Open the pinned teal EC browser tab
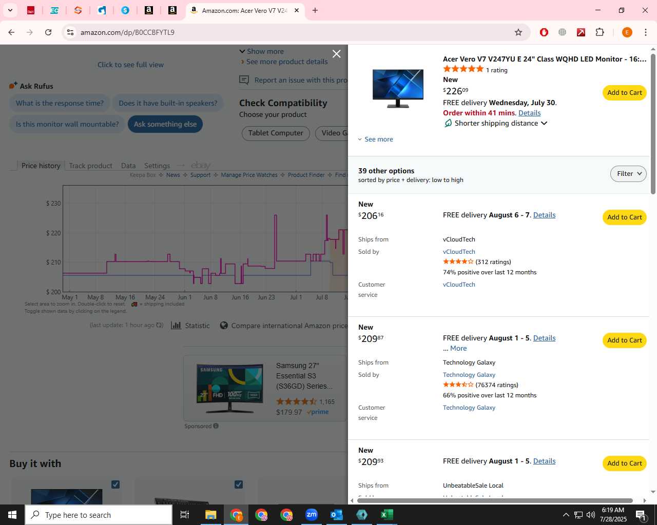 (x=54, y=10)
